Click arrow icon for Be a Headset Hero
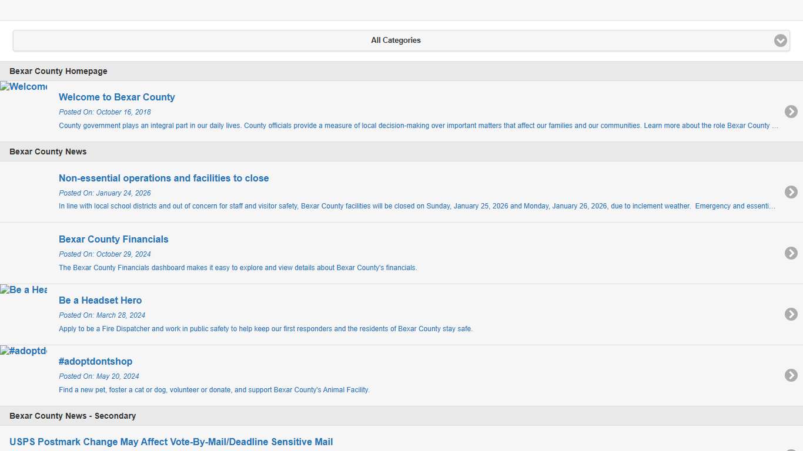Image resolution: width=803 pixels, height=451 pixels. coord(791,314)
